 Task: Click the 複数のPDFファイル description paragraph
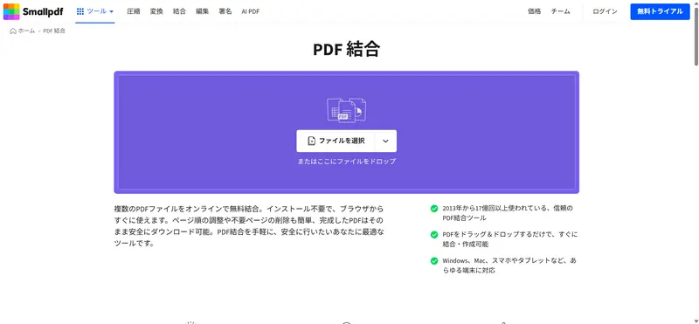[249, 226]
